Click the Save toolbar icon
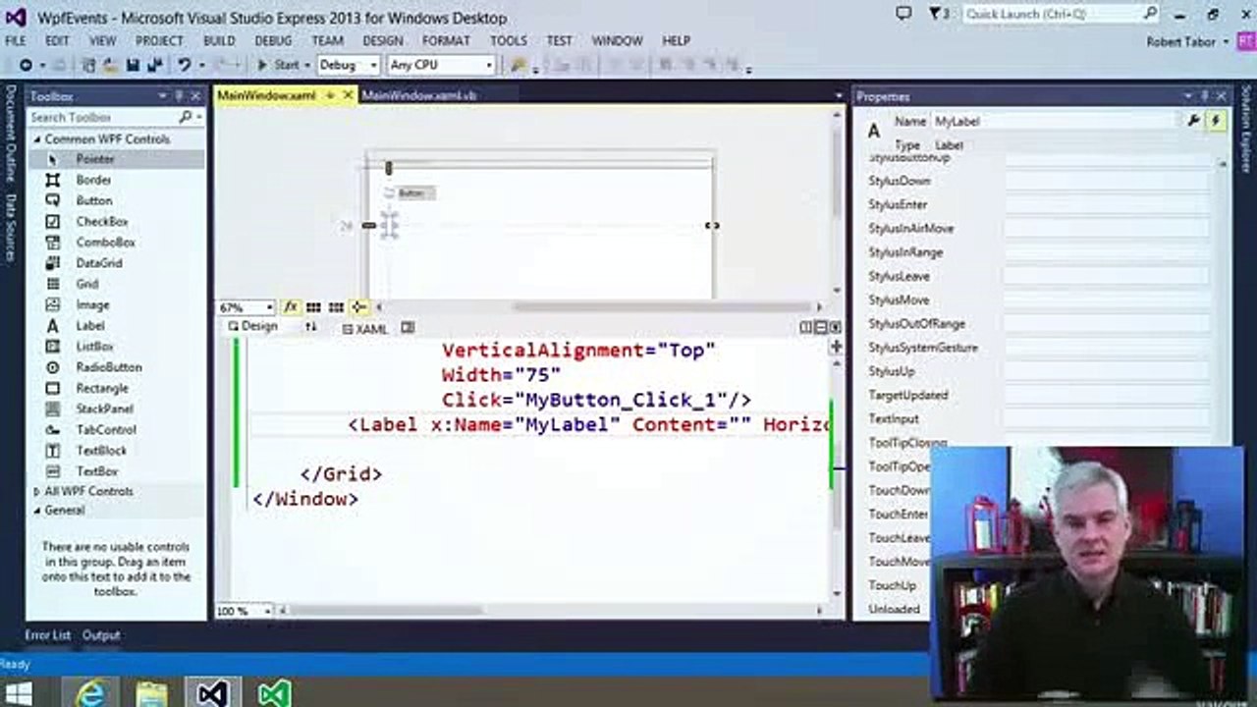Viewport: 1257px width, 707px height. coord(132,65)
